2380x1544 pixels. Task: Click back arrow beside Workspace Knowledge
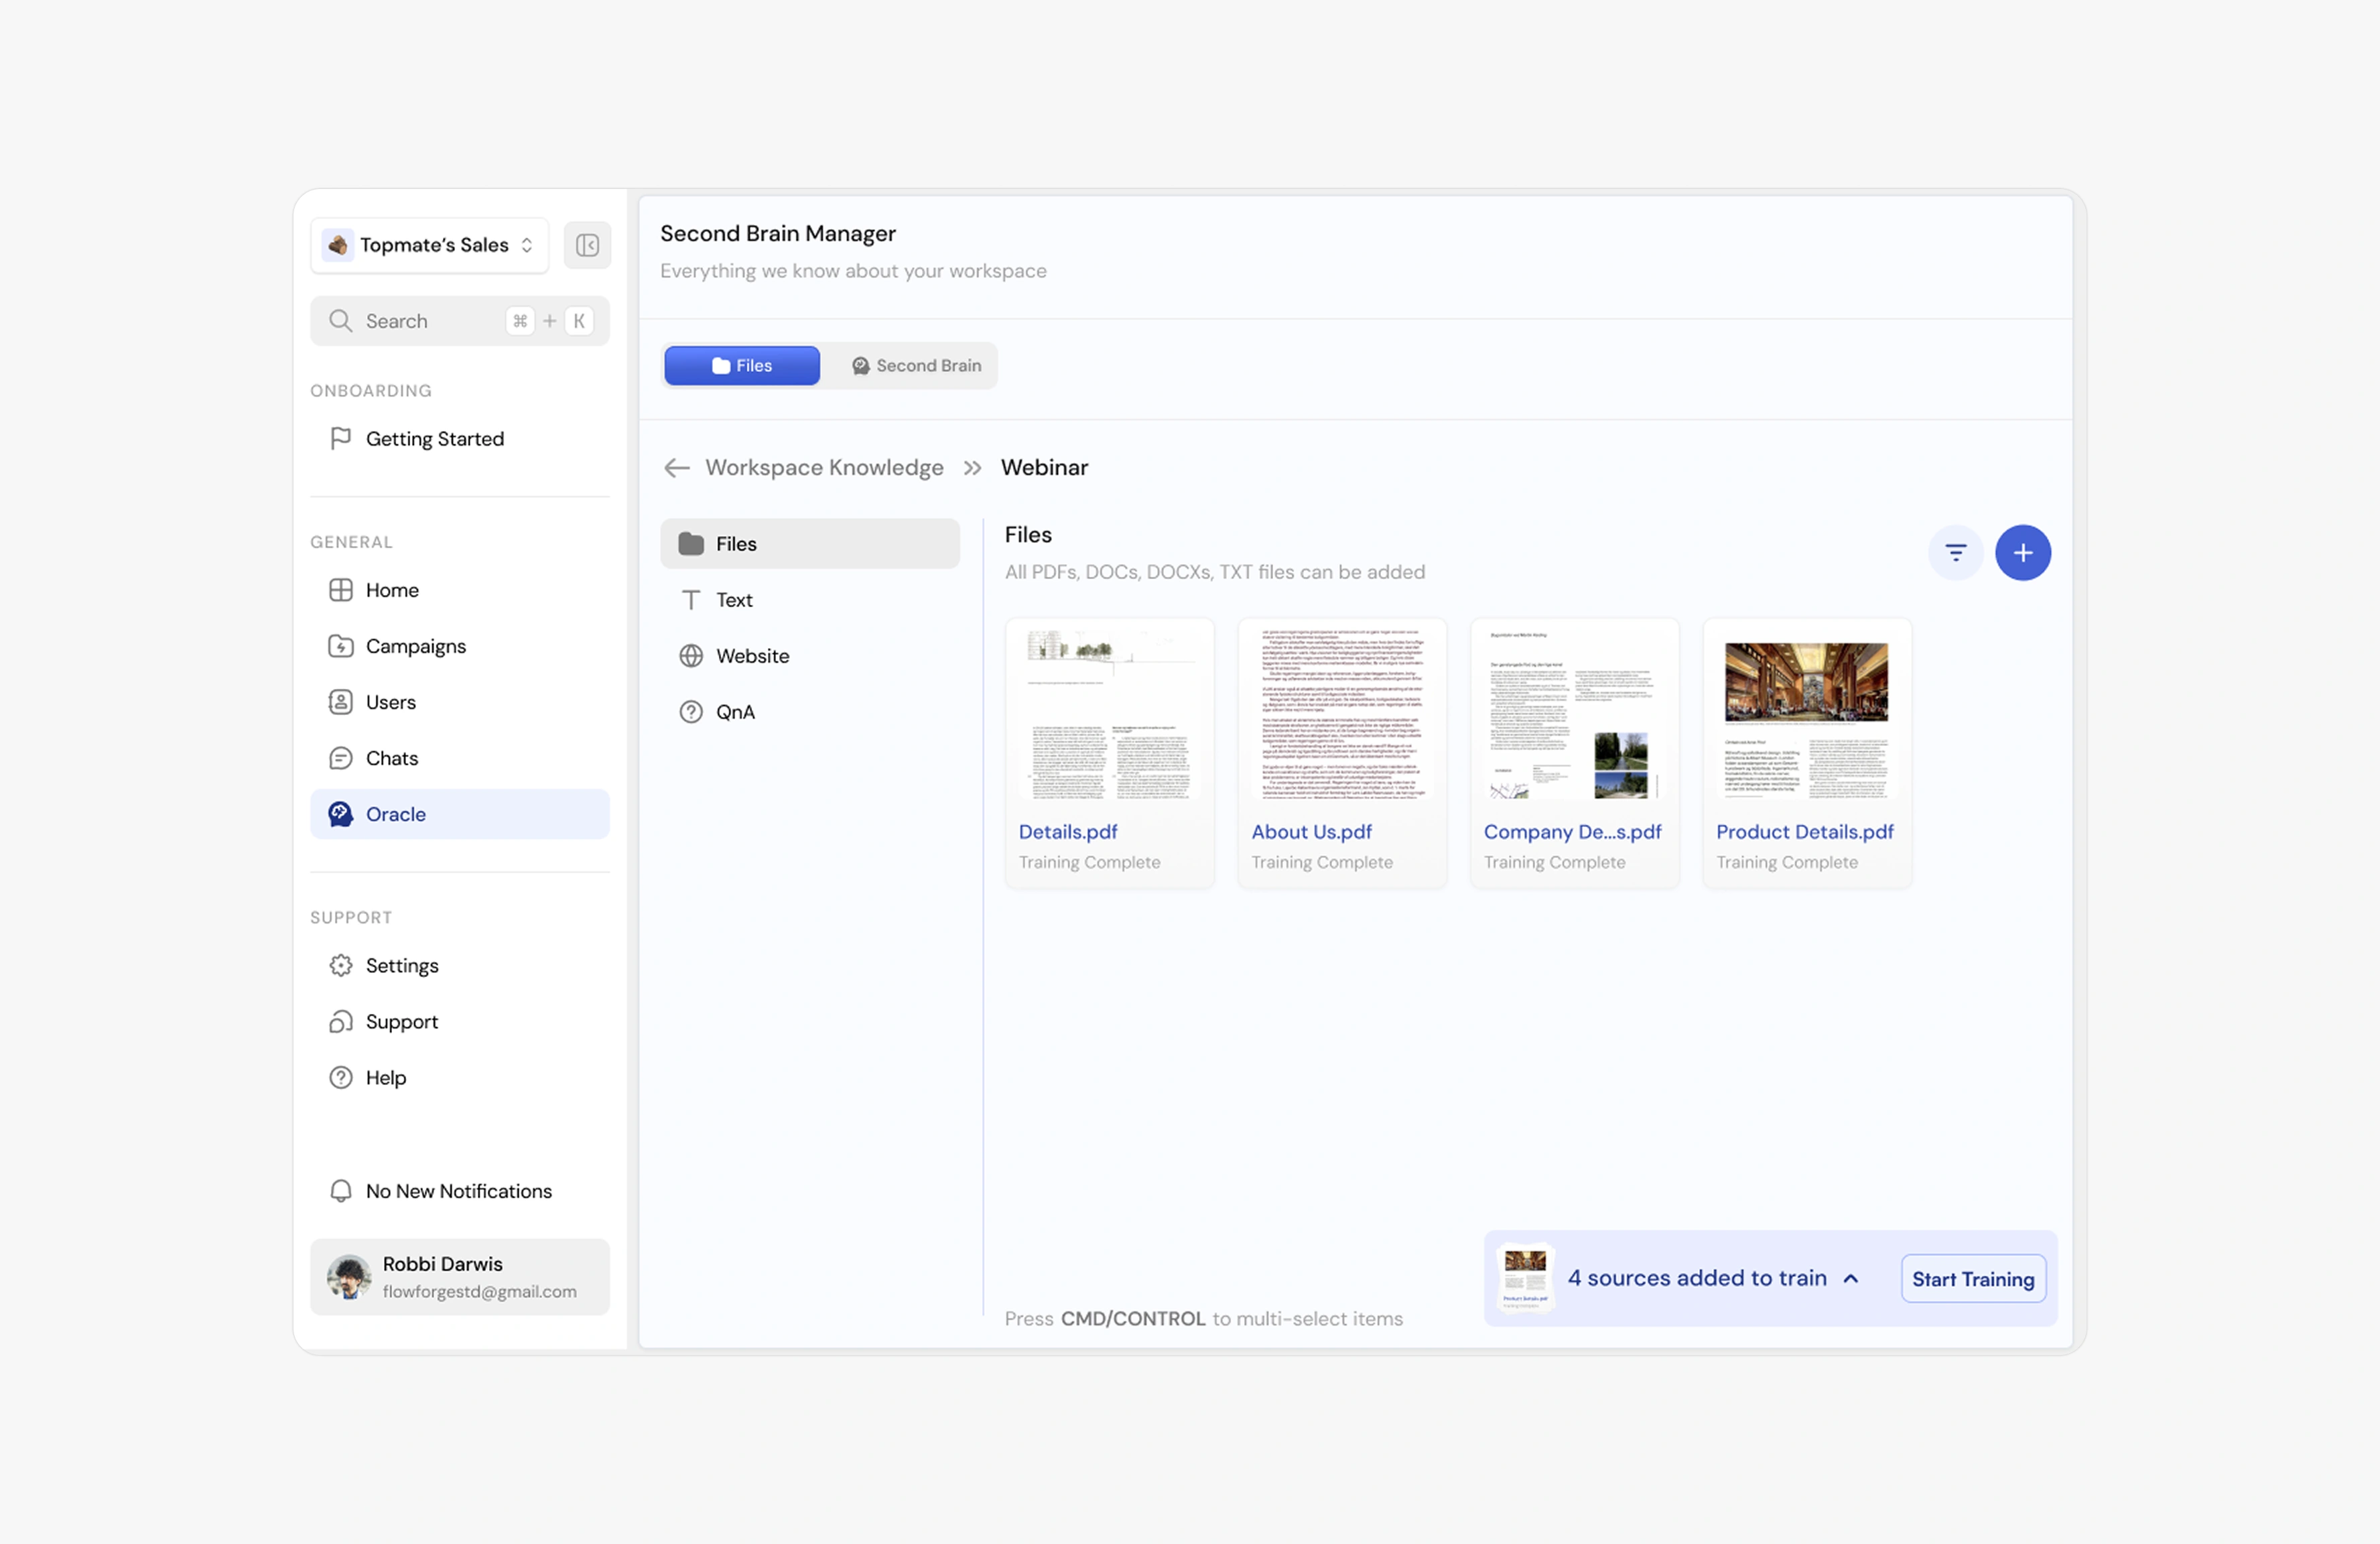(x=677, y=467)
